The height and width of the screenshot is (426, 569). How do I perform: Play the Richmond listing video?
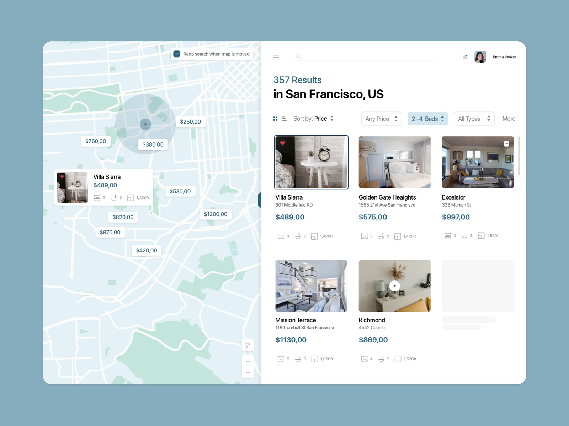[394, 286]
